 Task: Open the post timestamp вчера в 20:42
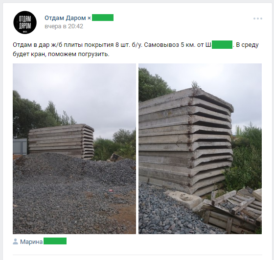click(64, 26)
